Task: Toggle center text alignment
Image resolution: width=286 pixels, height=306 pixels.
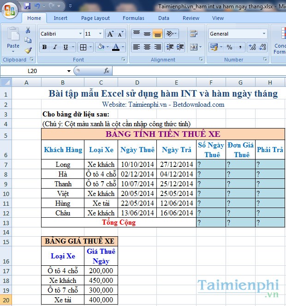Action: (x=147, y=47)
